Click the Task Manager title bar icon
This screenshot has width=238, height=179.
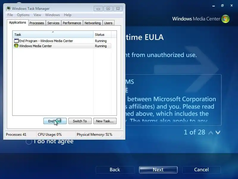8,9
